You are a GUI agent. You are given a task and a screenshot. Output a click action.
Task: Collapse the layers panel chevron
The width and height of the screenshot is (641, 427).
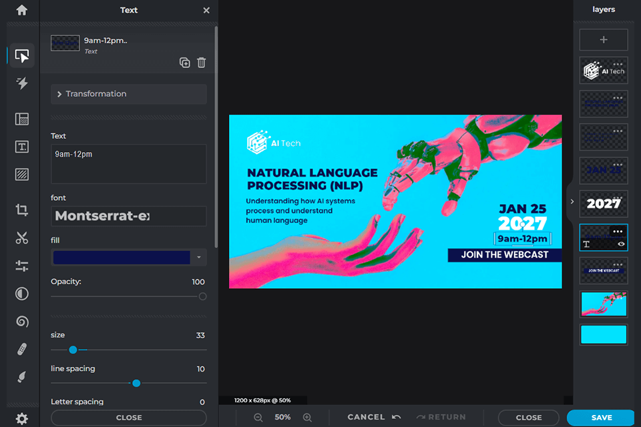pyautogui.click(x=572, y=201)
